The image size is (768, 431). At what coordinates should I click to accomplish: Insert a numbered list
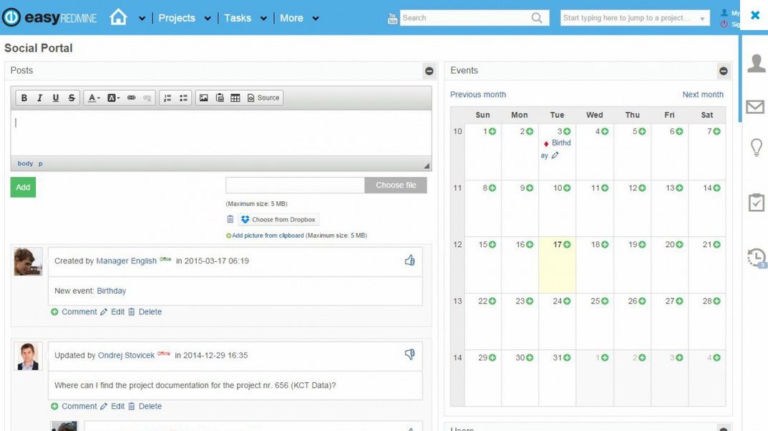(x=167, y=98)
